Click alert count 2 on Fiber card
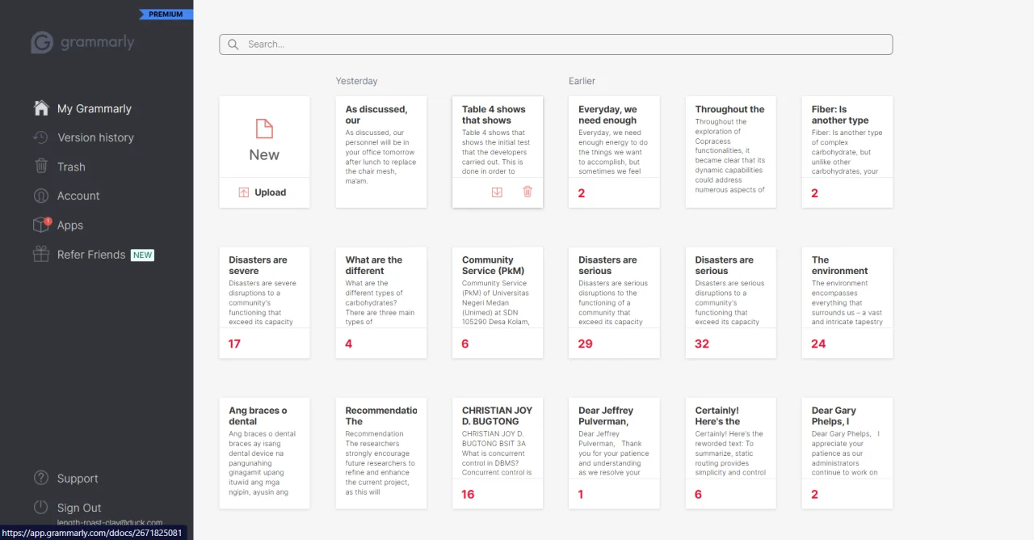The image size is (1034, 540). pos(814,193)
